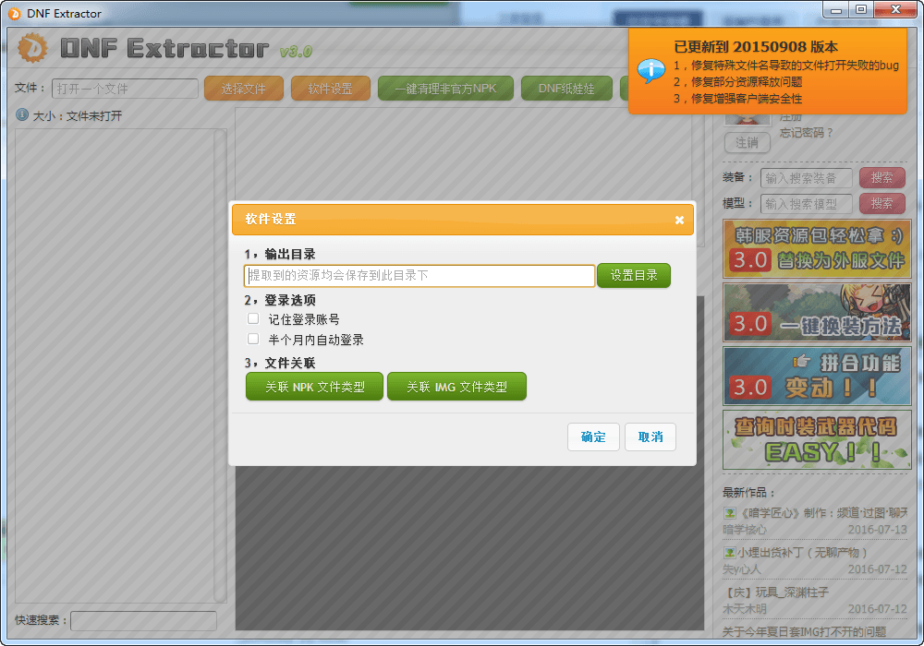924x646 pixels.
Task: Click the author name 暗学核心
Action: (x=745, y=530)
